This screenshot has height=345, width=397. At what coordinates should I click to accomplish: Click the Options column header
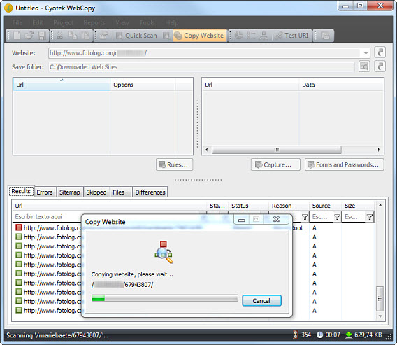tap(143, 85)
